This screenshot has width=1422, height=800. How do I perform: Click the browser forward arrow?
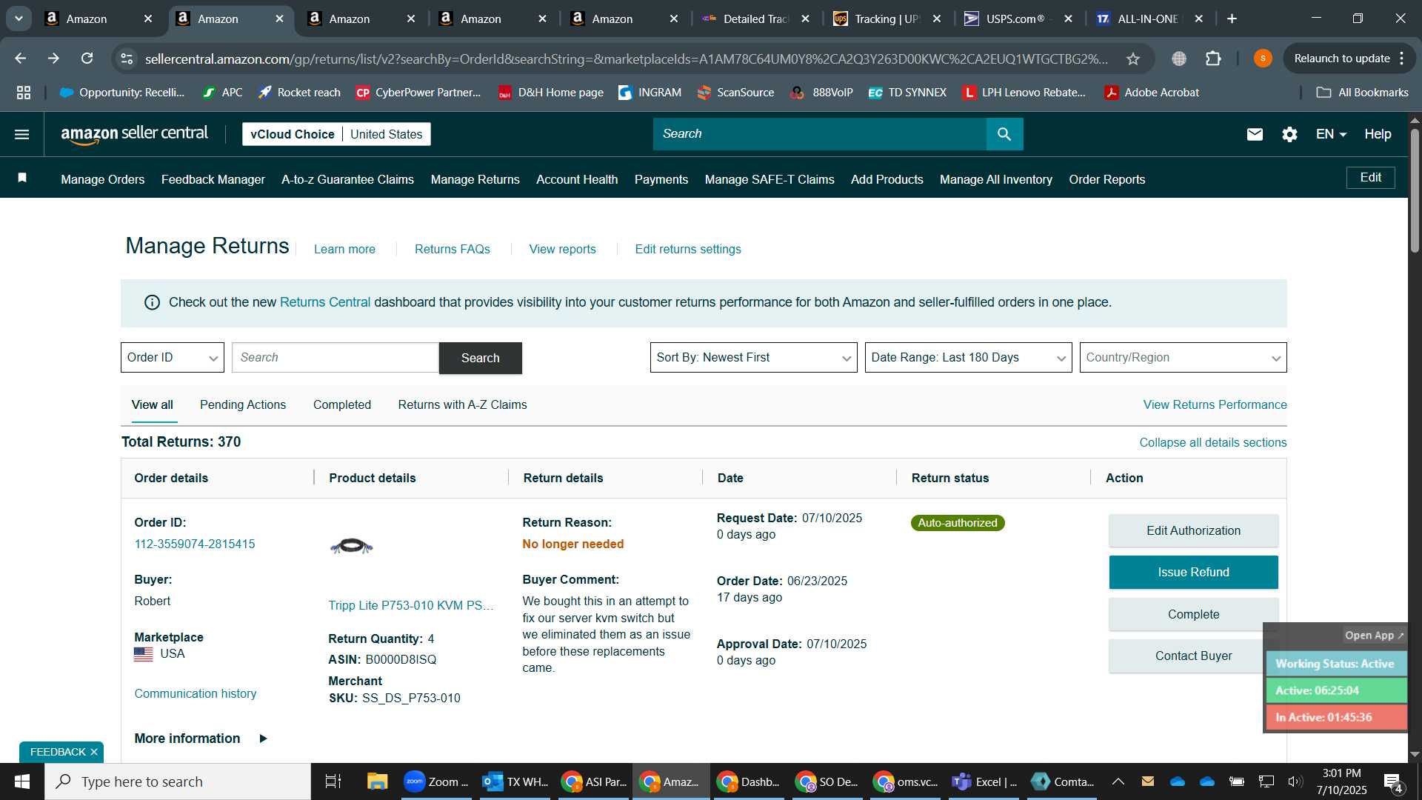(53, 59)
